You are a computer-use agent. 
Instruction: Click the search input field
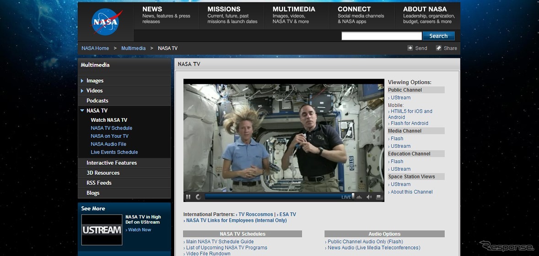(x=382, y=36)
